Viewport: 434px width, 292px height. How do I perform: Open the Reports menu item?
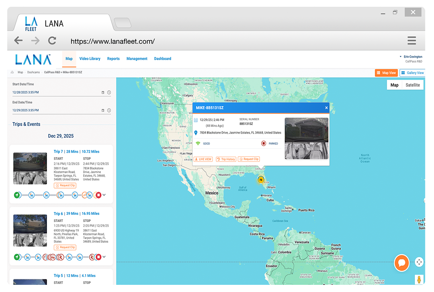coord(113,58)
